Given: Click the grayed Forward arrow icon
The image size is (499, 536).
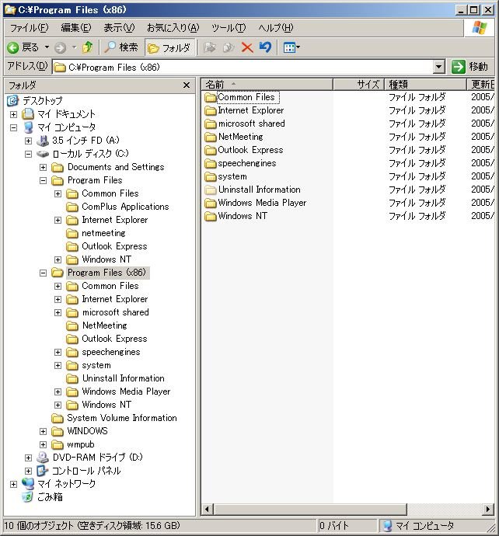Looking at the screenshot, I should tap(60, 47).
